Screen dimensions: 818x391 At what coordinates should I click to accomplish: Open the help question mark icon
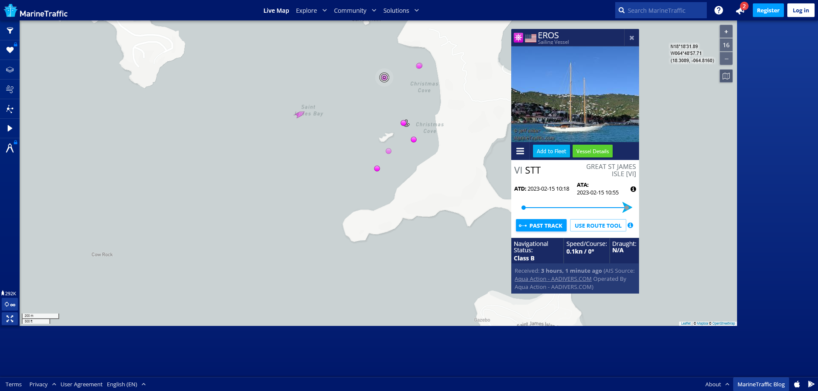[719, 10]
